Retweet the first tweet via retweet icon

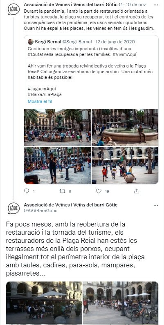[62, 191]
